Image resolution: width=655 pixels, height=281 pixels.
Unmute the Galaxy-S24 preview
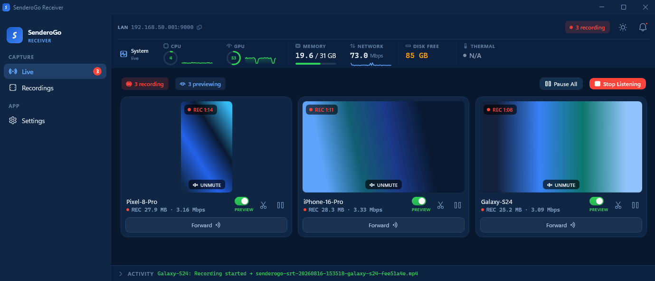pos(561,185)
